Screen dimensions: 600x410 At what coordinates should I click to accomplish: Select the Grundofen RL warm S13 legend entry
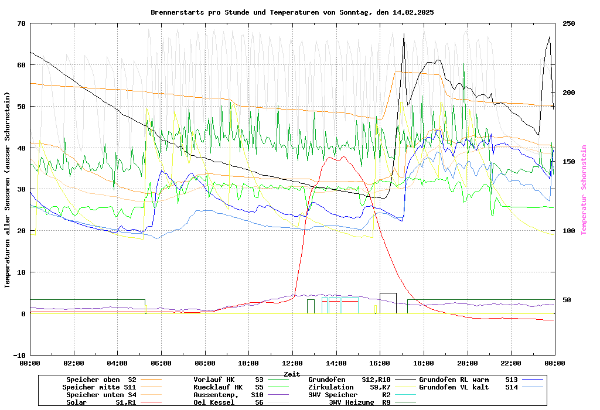point(468,380)
